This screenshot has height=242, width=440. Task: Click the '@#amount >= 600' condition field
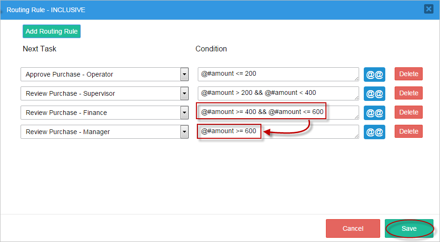(x=278, y=132)
